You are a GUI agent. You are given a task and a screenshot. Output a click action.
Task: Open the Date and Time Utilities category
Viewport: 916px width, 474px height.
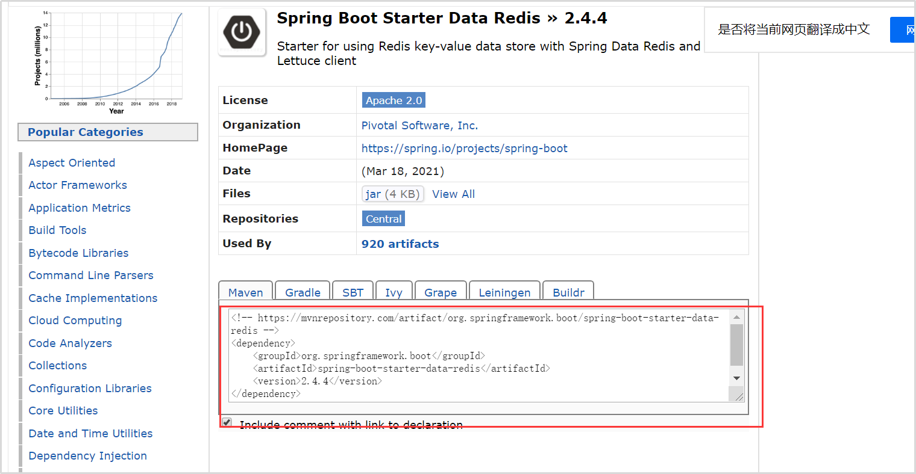(x=90, y=433)
